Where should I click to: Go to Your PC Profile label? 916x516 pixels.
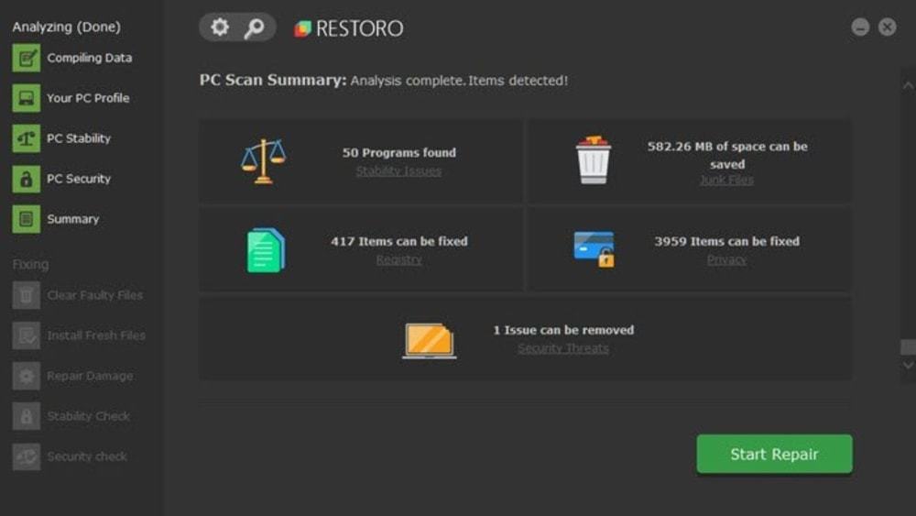[88, 98]
